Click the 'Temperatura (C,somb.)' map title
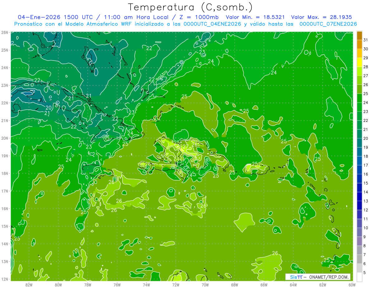374x289 pixels. [190, 7]
